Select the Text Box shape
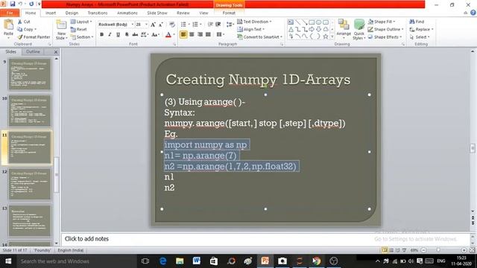The image size is (477, 268). click(291, 22)
